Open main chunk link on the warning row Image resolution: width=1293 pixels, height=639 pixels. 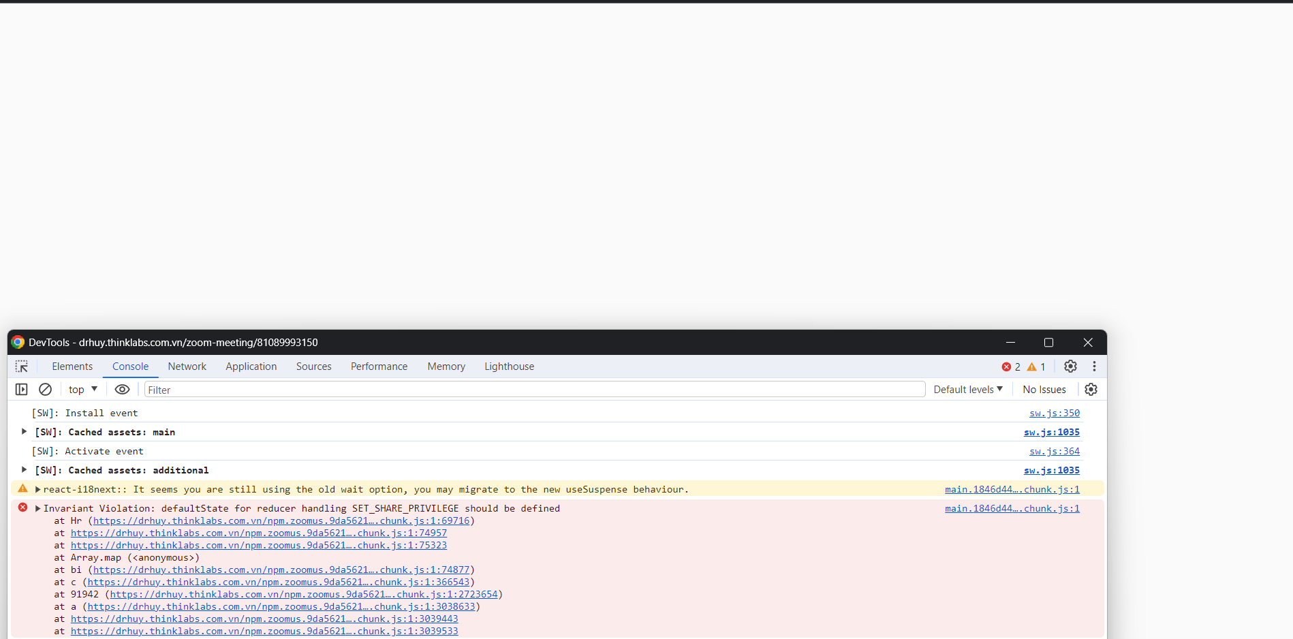1012,489
